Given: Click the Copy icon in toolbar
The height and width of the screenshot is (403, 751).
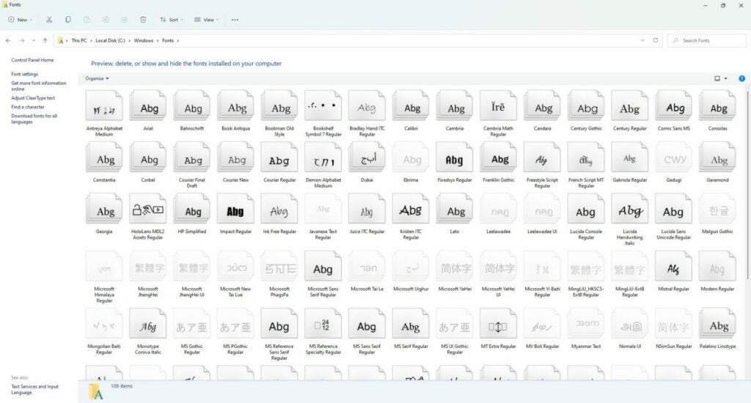Looking at the screenshot, I should point(68,20).
